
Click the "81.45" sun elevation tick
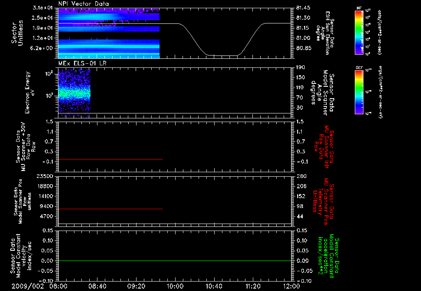tap(303, 8)
